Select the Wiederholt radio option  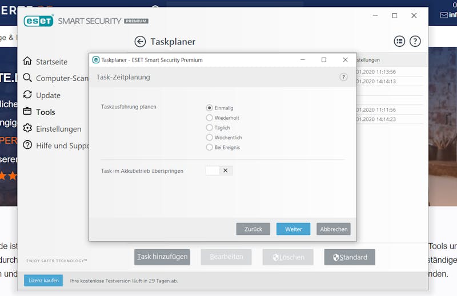[209, 118]
